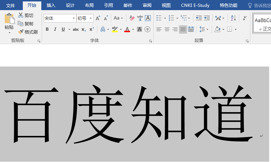The image size is (271, 162).
Task: Expand the font color arrow
Action: tap(133, 30)
